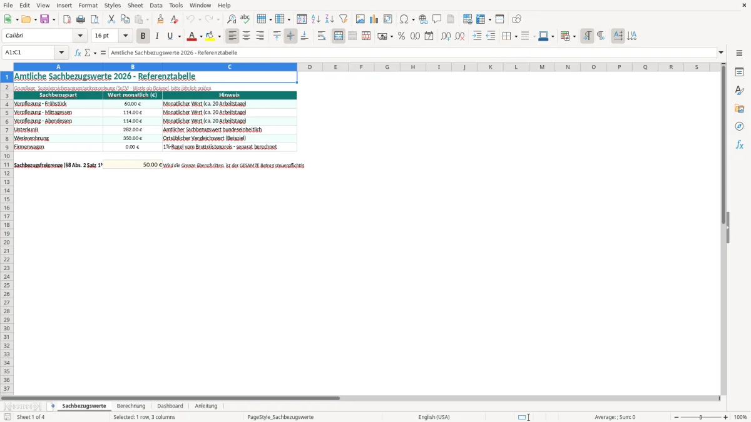
Task: Select cell B11 with value 50.00 €
Action: (x=133, y=165)
